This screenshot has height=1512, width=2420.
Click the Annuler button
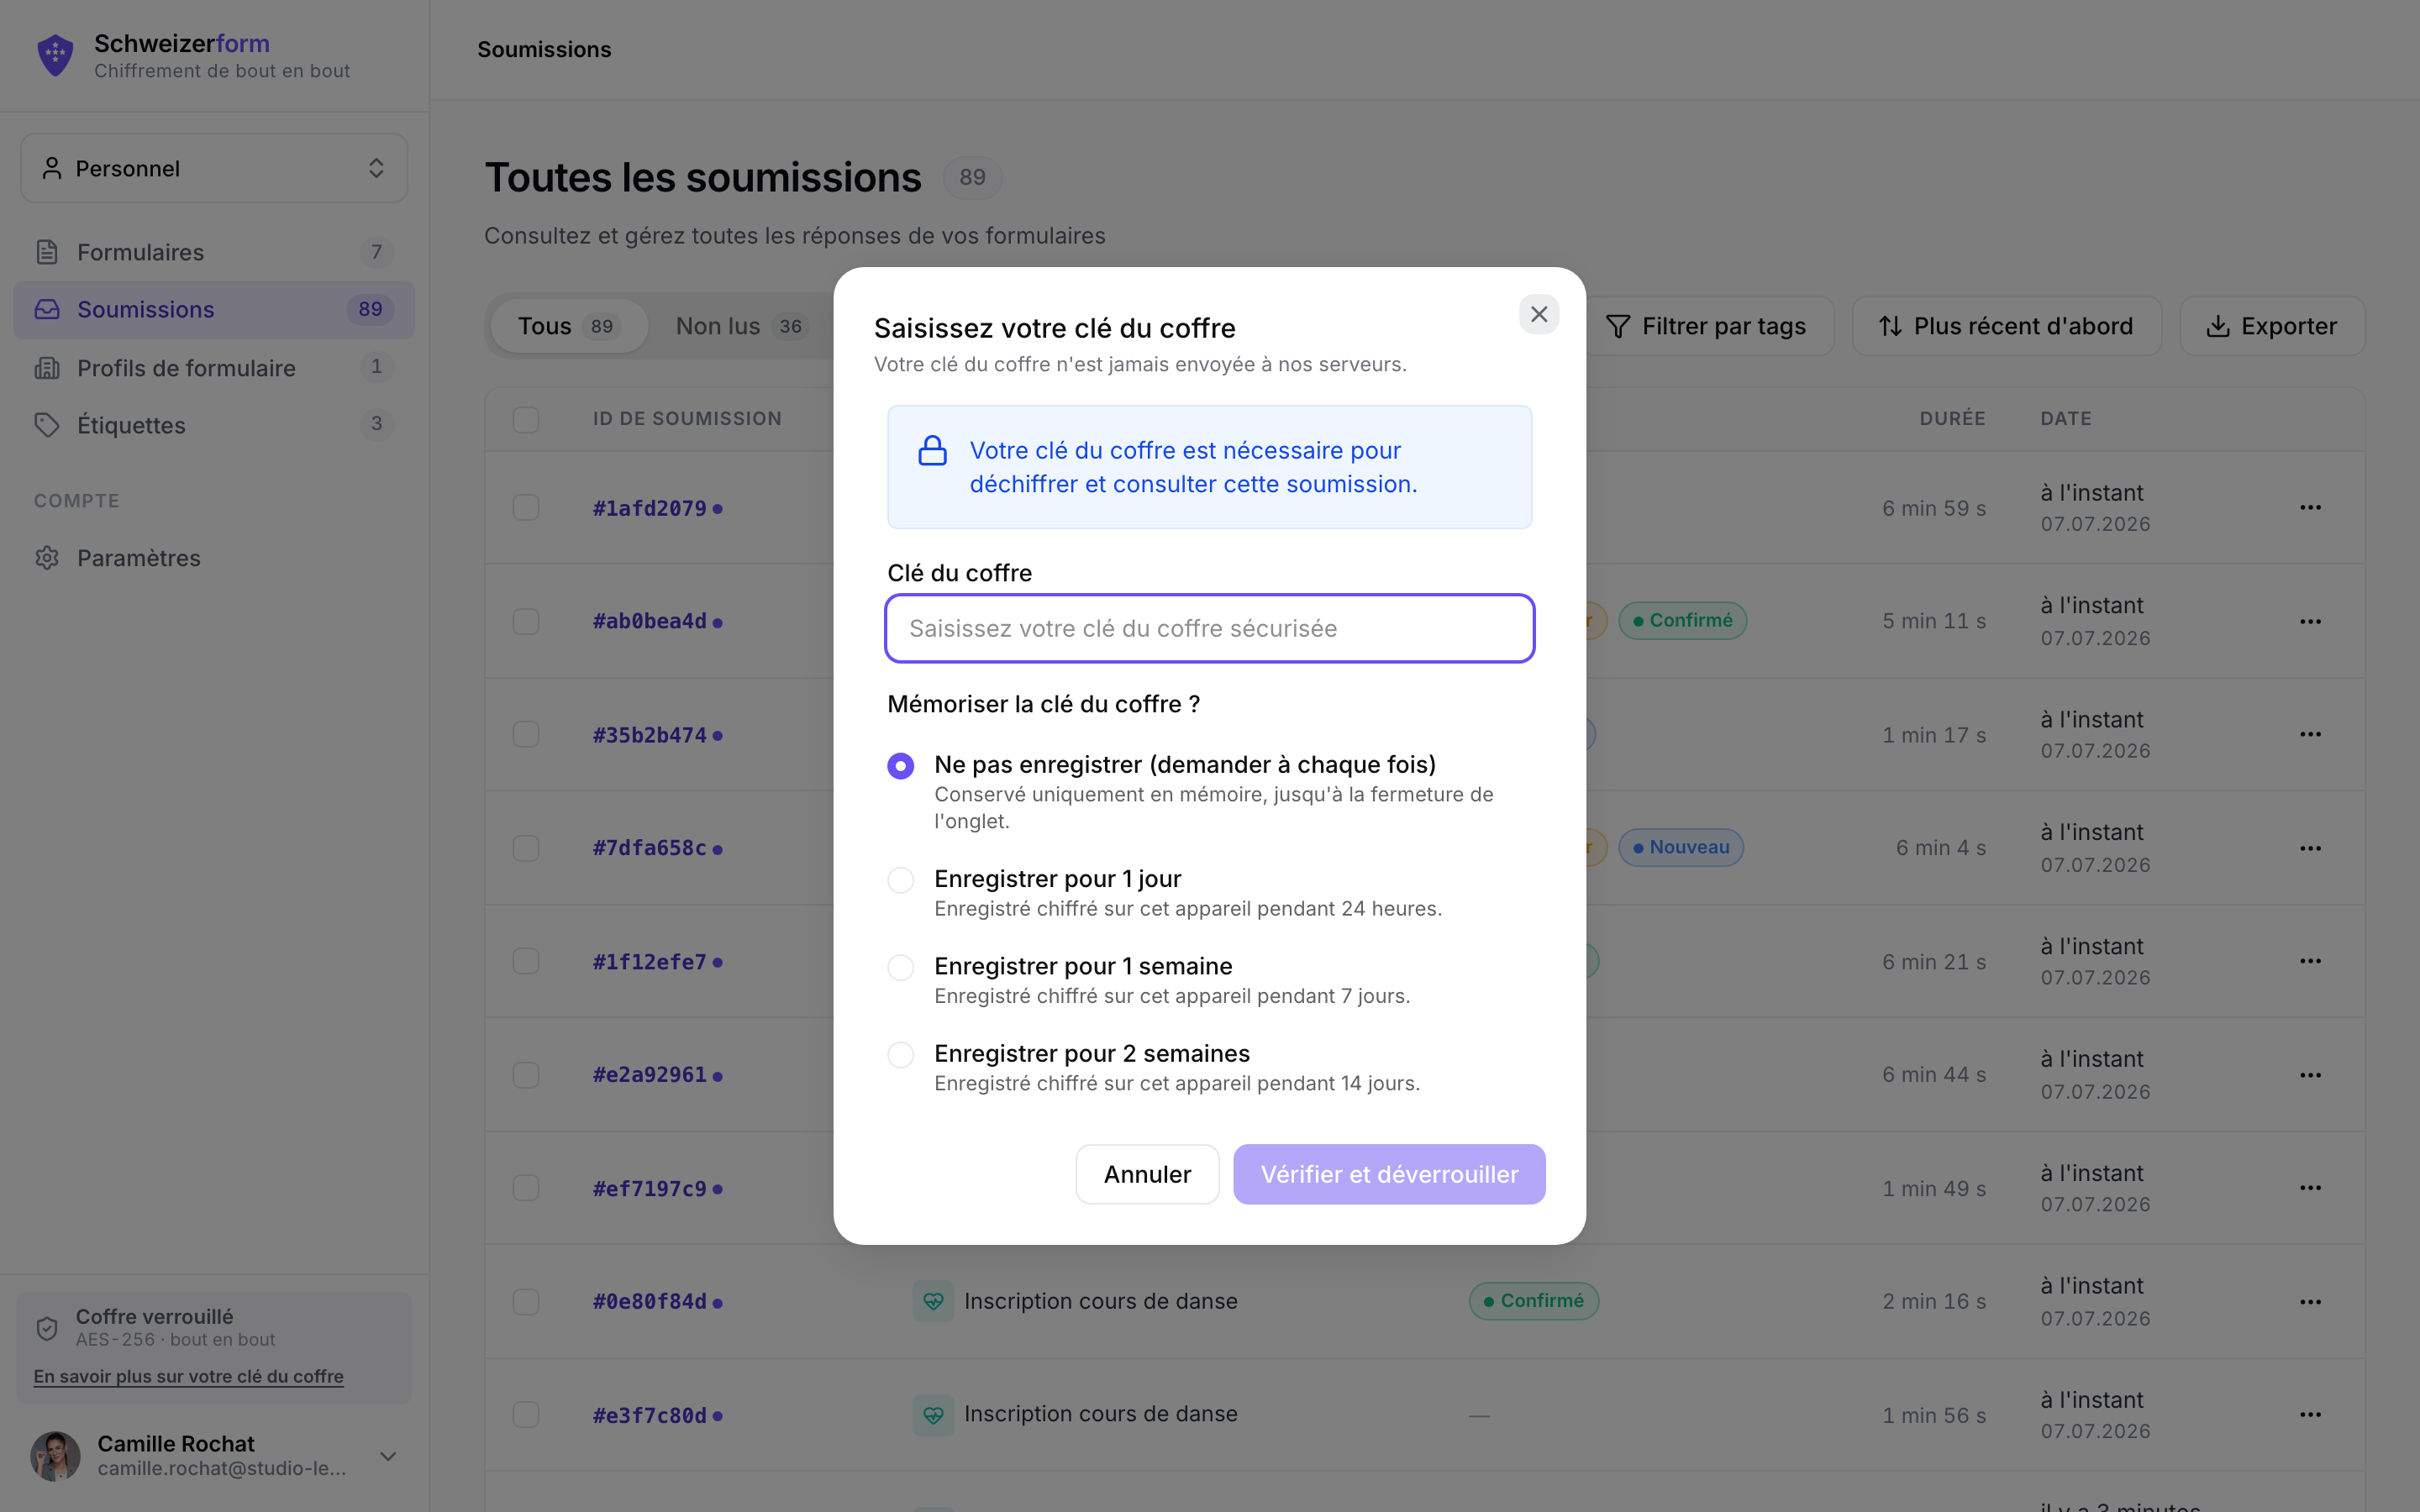1147,1174
